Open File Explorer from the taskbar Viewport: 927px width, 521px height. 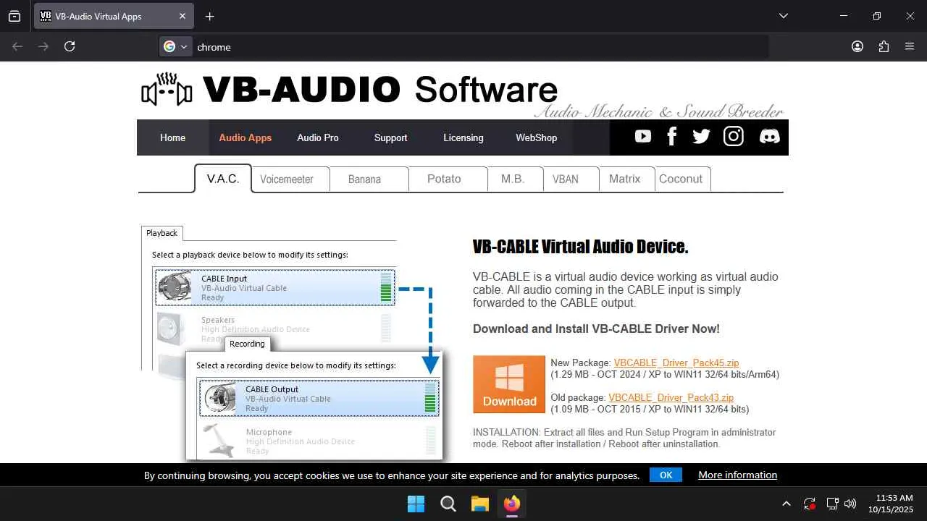(x=480, y=504)
